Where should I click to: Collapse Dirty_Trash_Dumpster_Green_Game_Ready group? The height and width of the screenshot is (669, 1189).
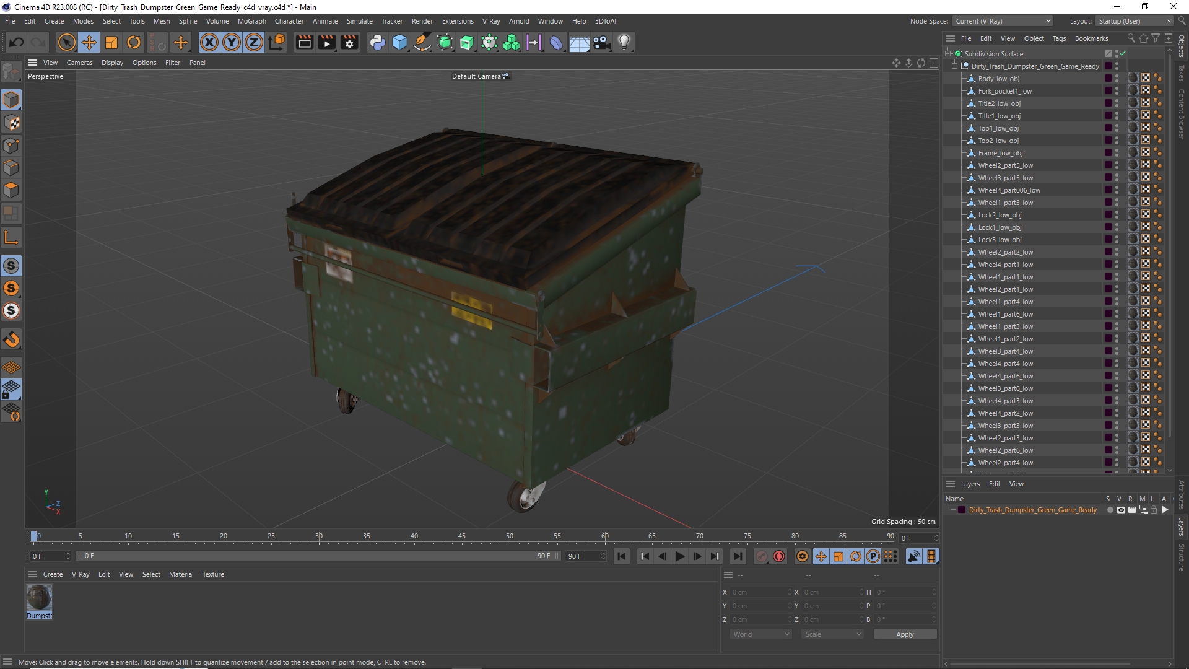coord(955,66)
